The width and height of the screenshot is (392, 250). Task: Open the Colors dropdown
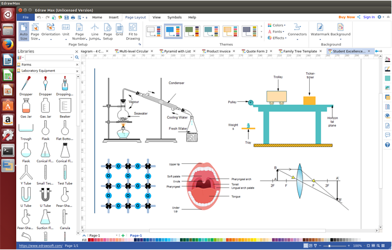coord(276,25)
